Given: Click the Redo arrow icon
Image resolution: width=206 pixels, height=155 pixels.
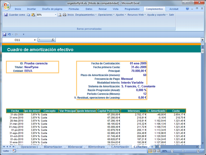Looking at the screenshot, I should [x=16, y=35].
